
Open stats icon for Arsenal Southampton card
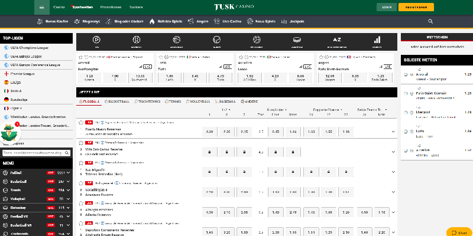tap(140, 67)
